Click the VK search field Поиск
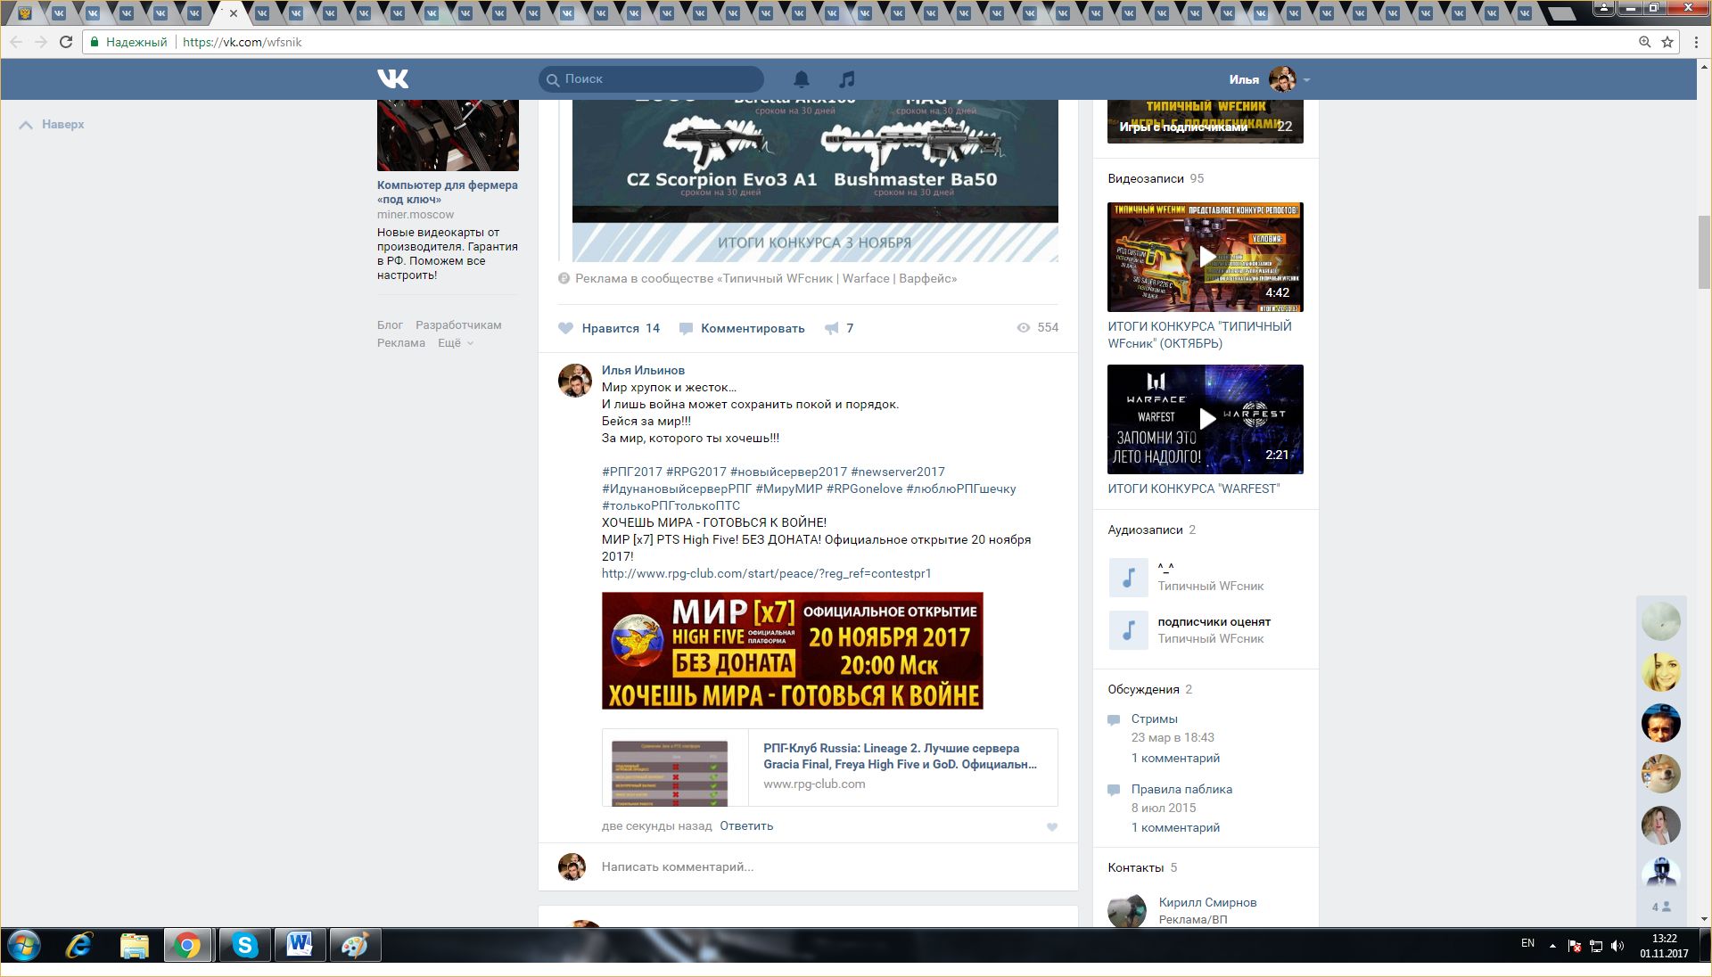The image size is (1712, 977). point(651,79)
